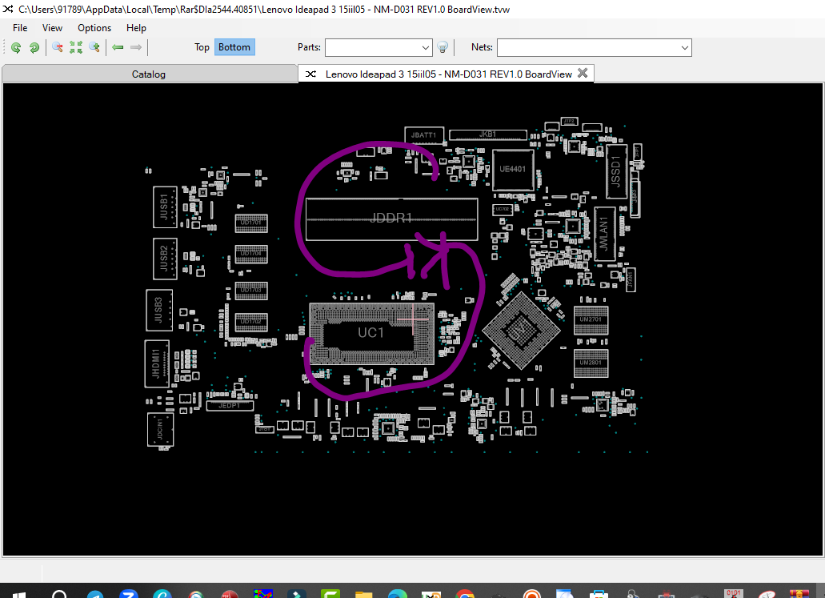Rotate the board view clockwise

(x=34, y=47)
